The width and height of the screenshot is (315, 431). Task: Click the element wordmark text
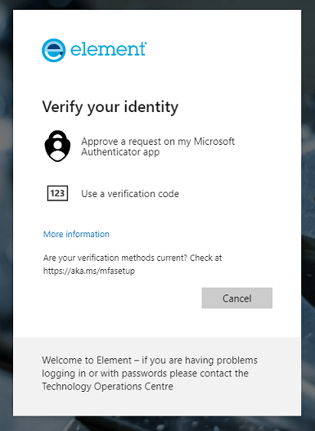(109, 49)
